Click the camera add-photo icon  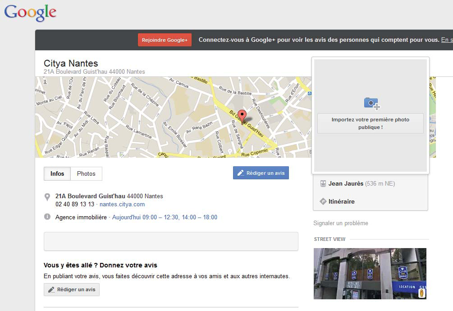[372, 104]
